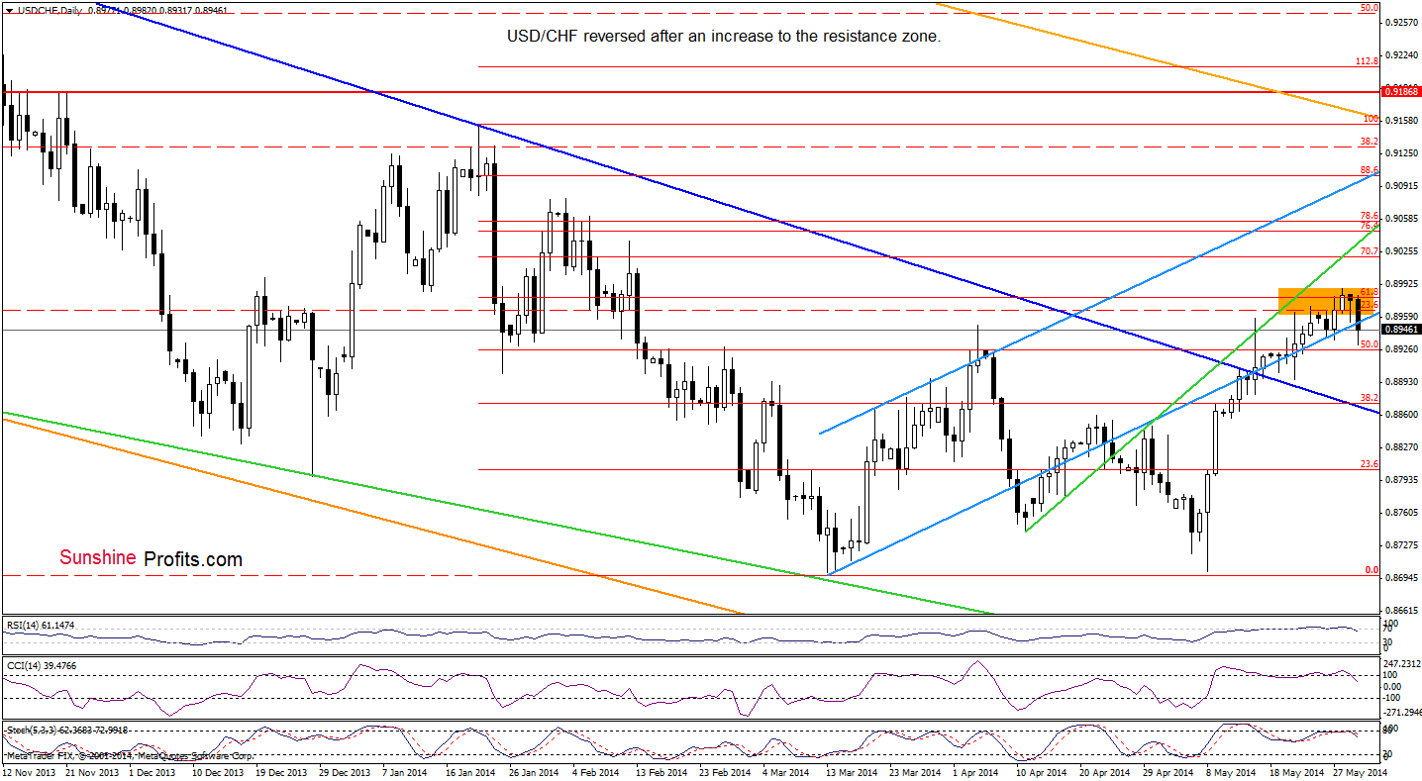Click the 18 May 2014 date label
1422x781 pixels.
pyautogui.click(x=1298, y=771)
